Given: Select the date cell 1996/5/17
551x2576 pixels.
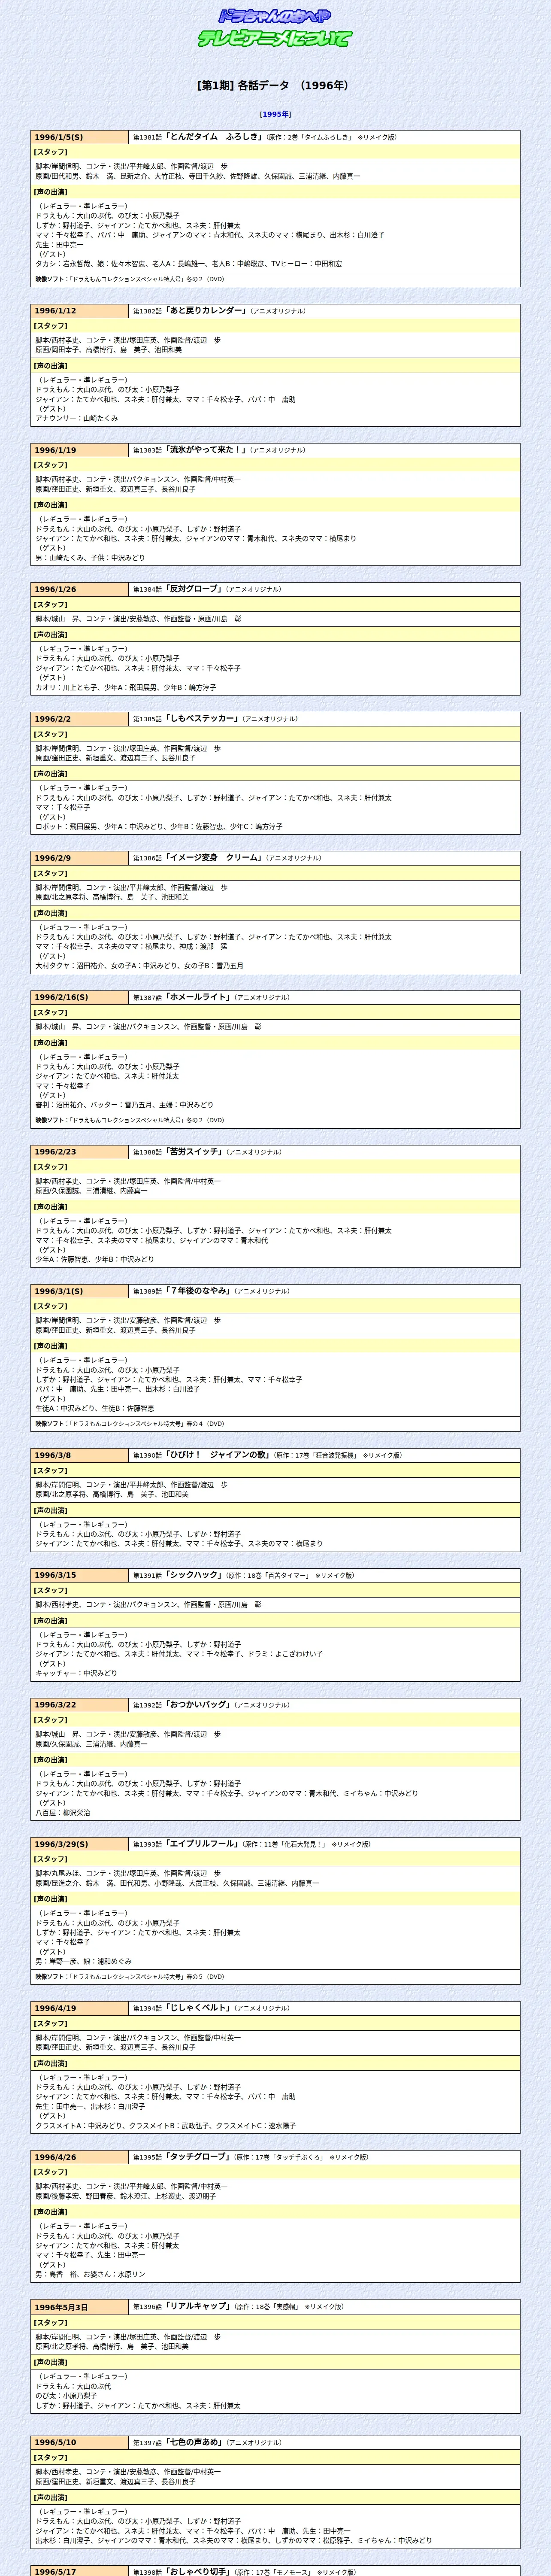Looking at the screenshot, I should 80,2571.
